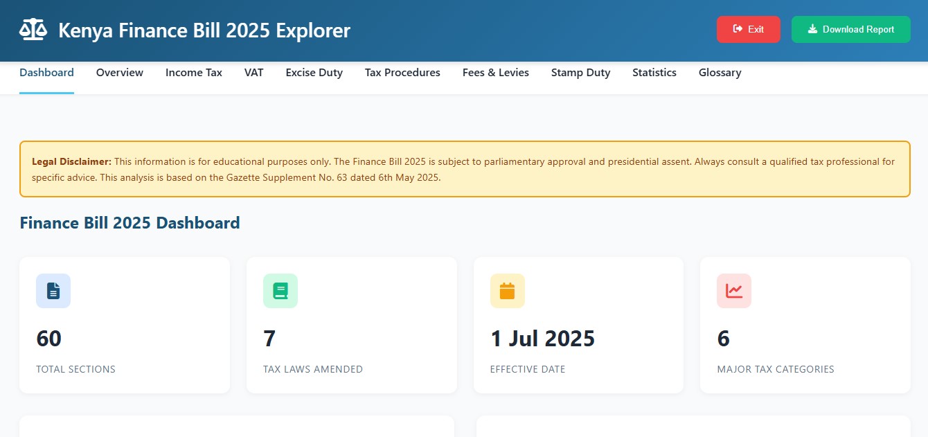Click the chart icon on Major Tax Categories card
928x437 pixels.
click(733, 291)
